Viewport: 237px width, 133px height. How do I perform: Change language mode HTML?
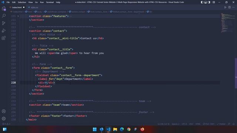[x=198, y=124]
